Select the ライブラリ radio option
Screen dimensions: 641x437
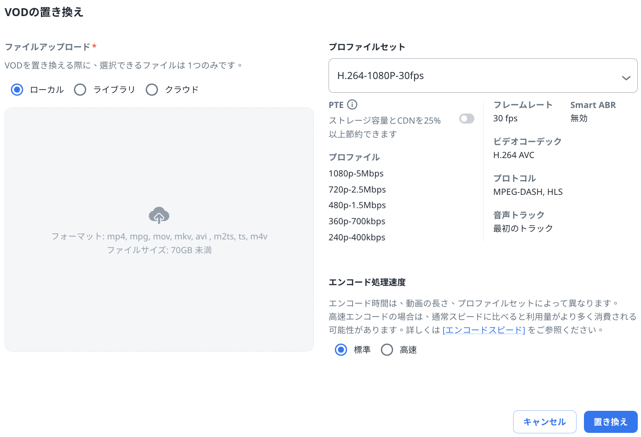coord(80,90)
